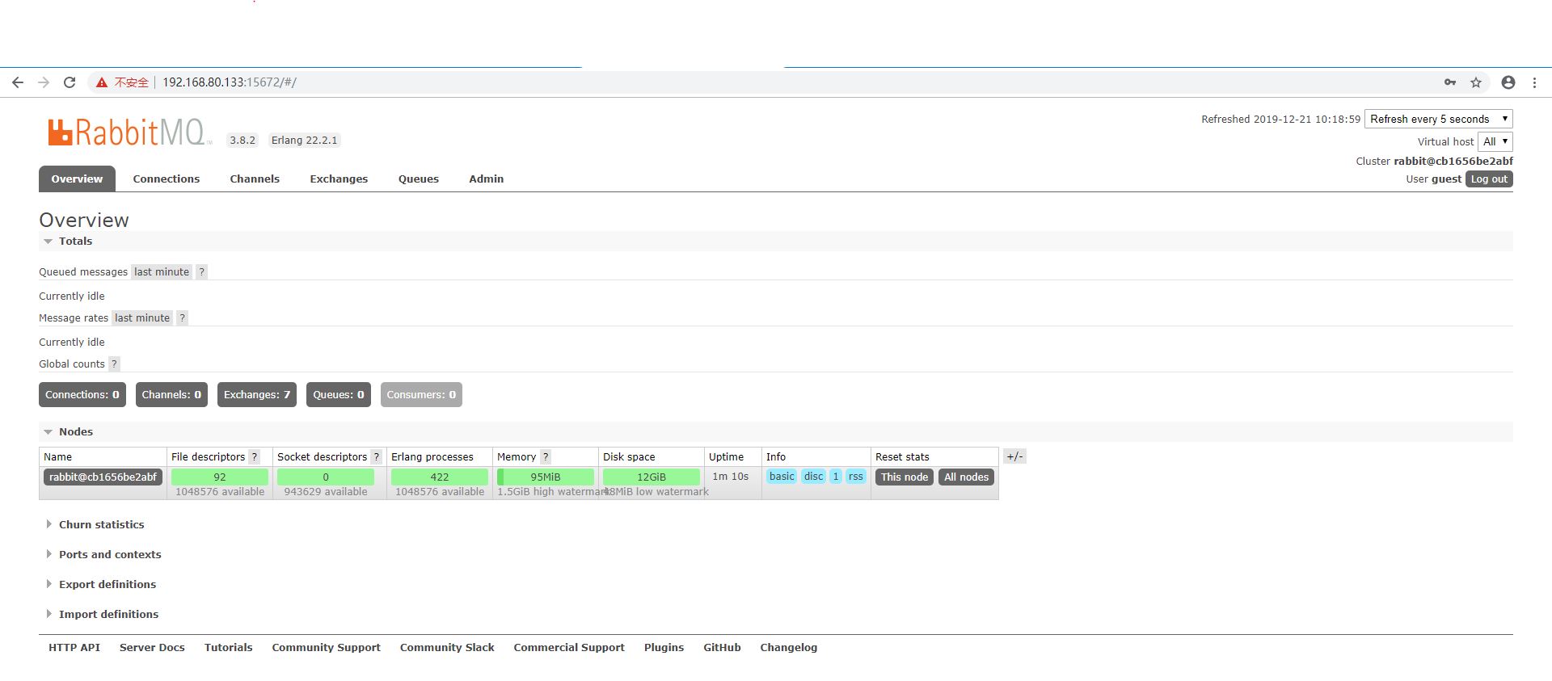This screenshot has height=681, width=1552.
Task: Open the GitHub footer link
Action: (723, 648)
